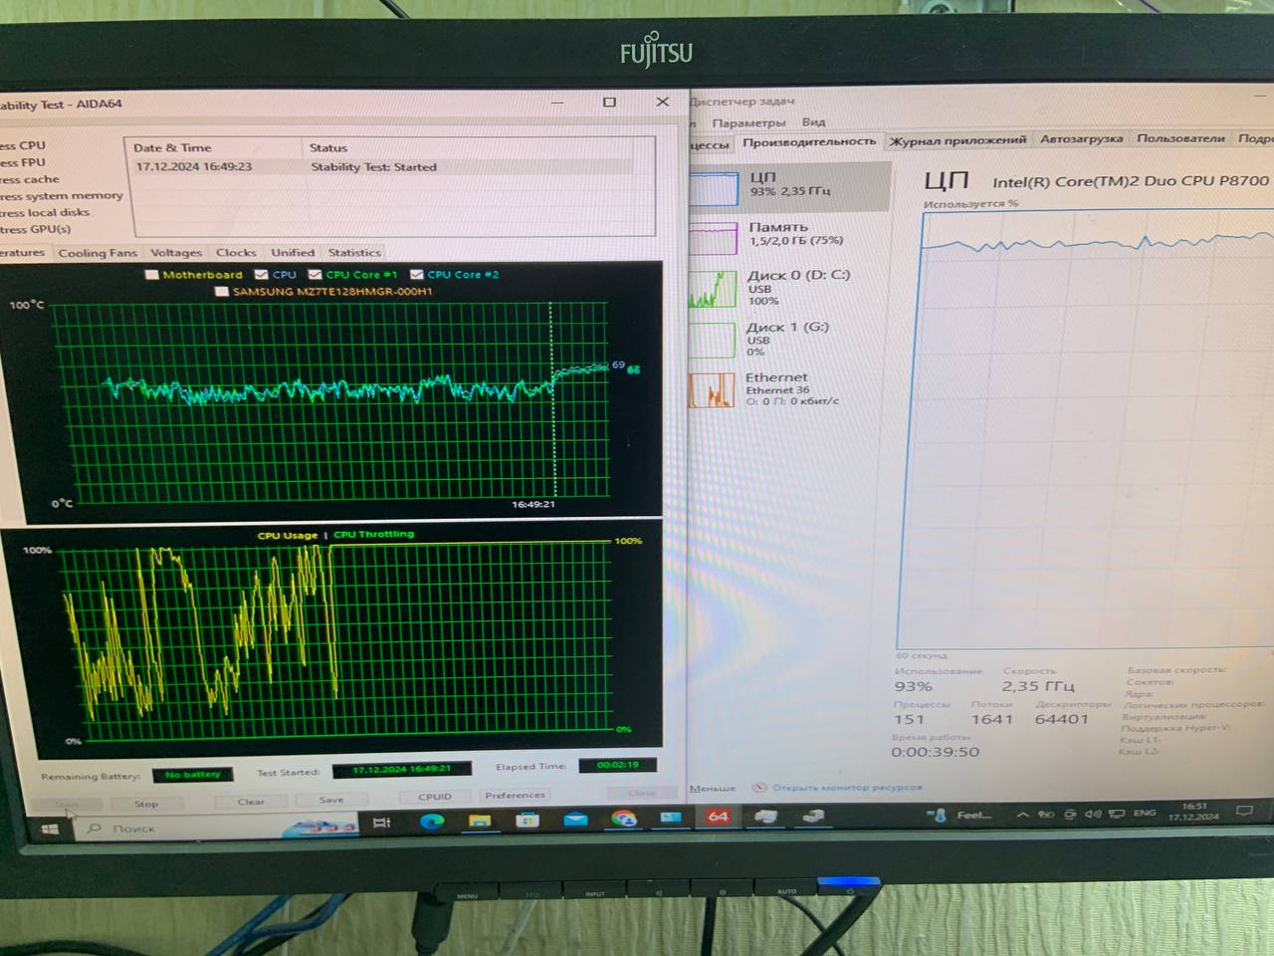The width and height of the screenshot is (1274, 956).
Task: Select the Диск 1 (G:) entry
Action: [789, 339]
